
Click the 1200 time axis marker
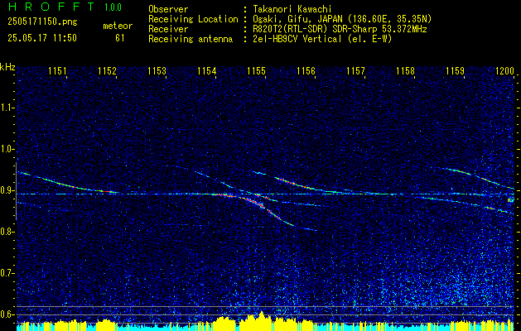click(x=504, y=70)
